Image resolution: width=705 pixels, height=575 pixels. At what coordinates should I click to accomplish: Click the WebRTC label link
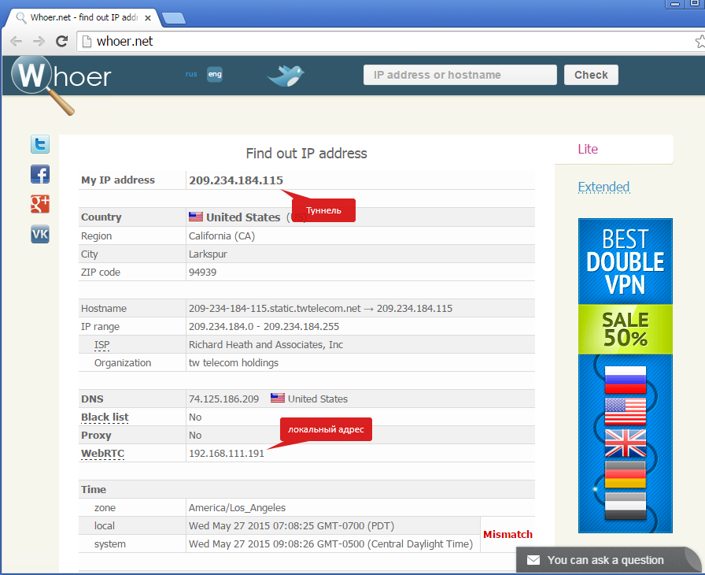(x=103, y=454)
